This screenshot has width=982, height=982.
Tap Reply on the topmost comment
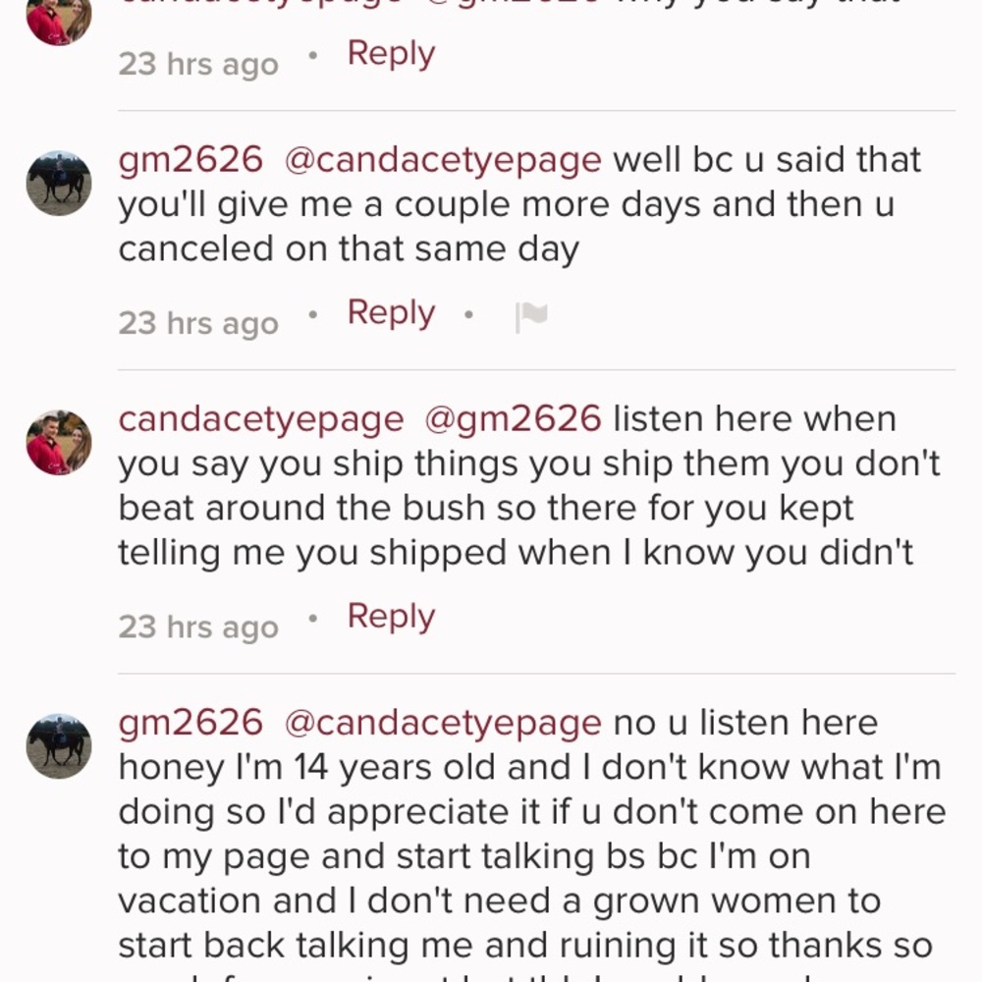pos(390,53)
